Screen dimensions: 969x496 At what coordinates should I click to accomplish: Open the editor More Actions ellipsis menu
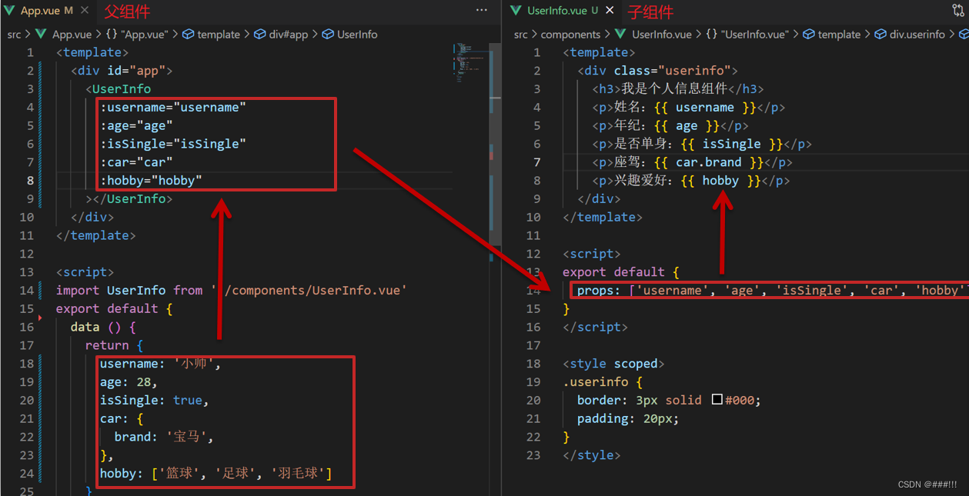482,9
